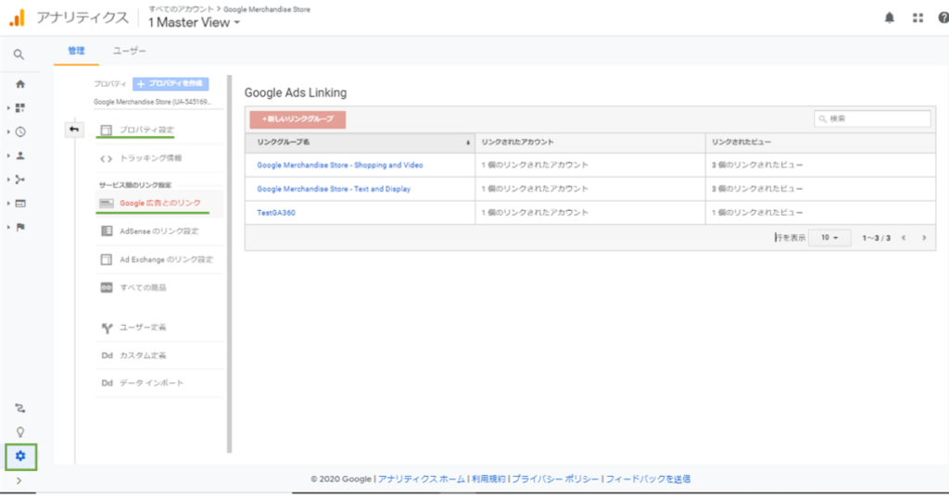Click the Ad Exchange link settings icon
Viewport: 949px width, 498px height.
coord(106,259)
